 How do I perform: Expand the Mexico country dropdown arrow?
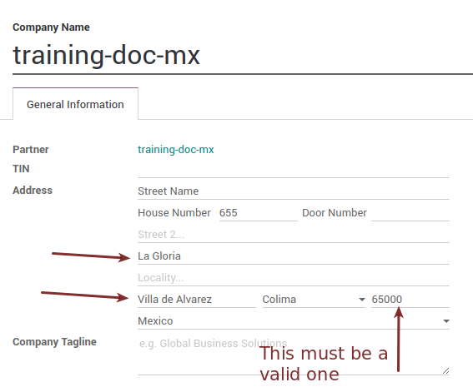tap(446, 321)
